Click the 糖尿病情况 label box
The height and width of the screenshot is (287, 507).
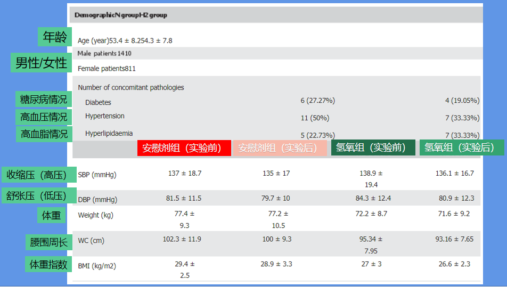[x=44, y=100]
